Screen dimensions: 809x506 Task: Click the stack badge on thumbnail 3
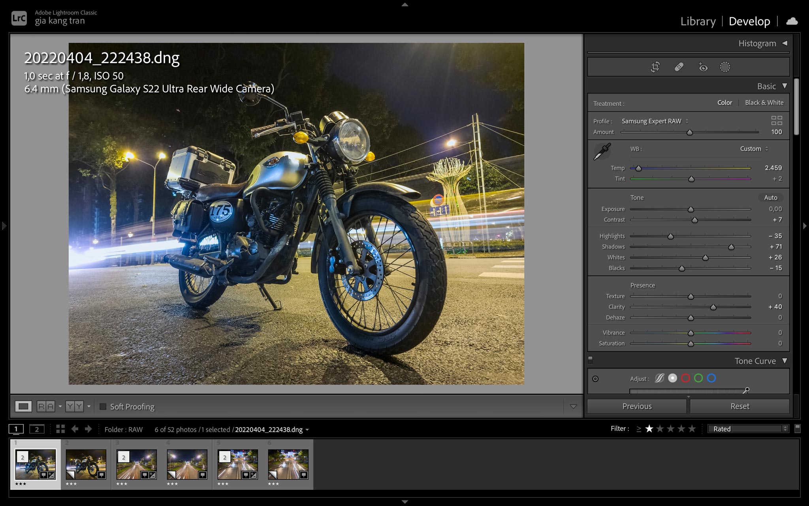pyautogui.click(x=124, y=457)
